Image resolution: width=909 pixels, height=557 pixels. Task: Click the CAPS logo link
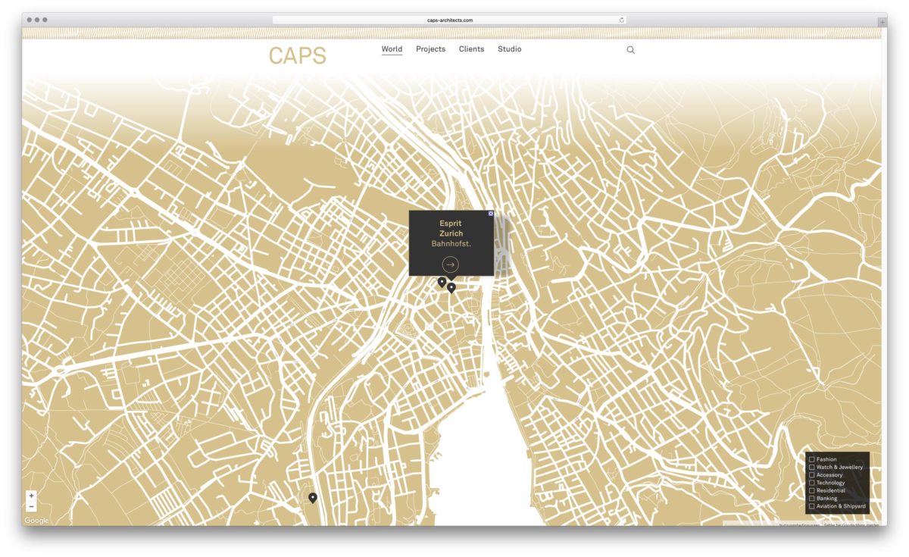pyautogui.click(x=297, y=55)
